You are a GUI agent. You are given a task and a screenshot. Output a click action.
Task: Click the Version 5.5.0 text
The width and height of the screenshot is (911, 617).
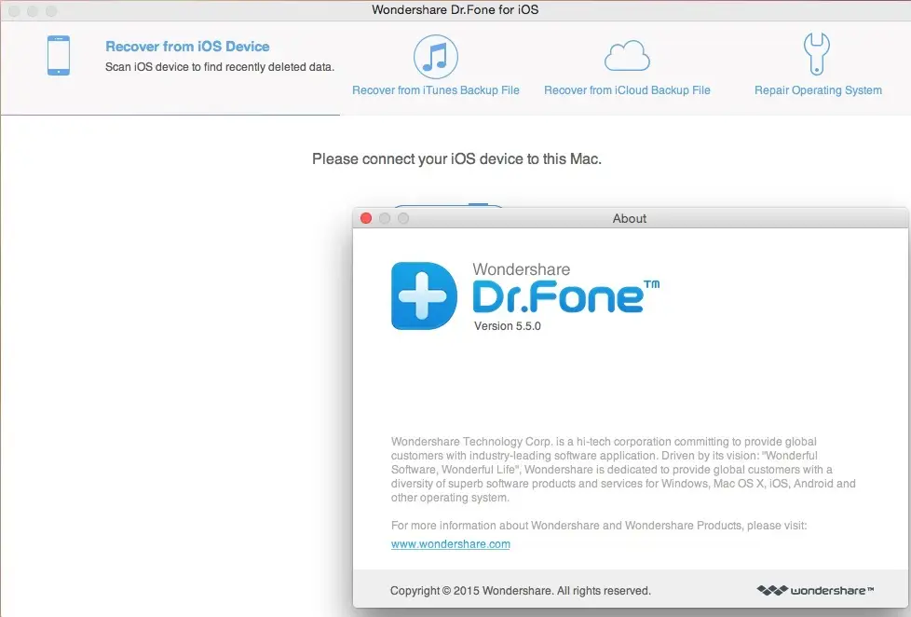click(x=508, y=326)
